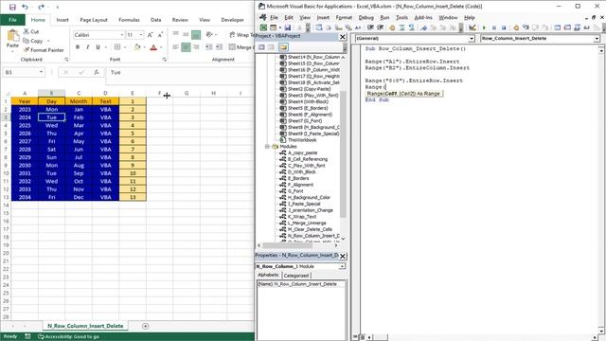
Task: Click View Code icon in Project pane
Action: pos(261,47)
